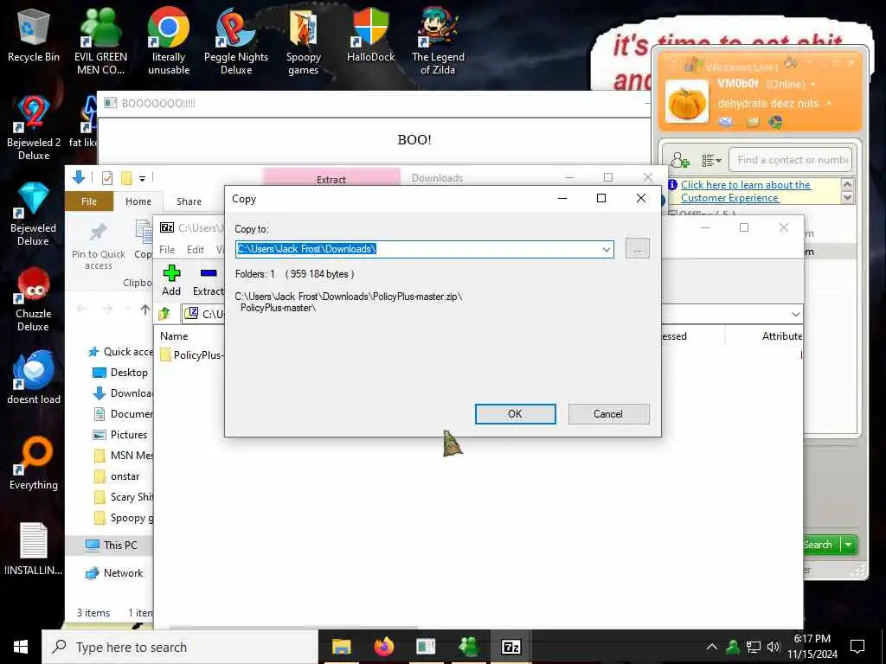
Task: Click the mail envelope icon in Messenger
Action: click(726, 122)
